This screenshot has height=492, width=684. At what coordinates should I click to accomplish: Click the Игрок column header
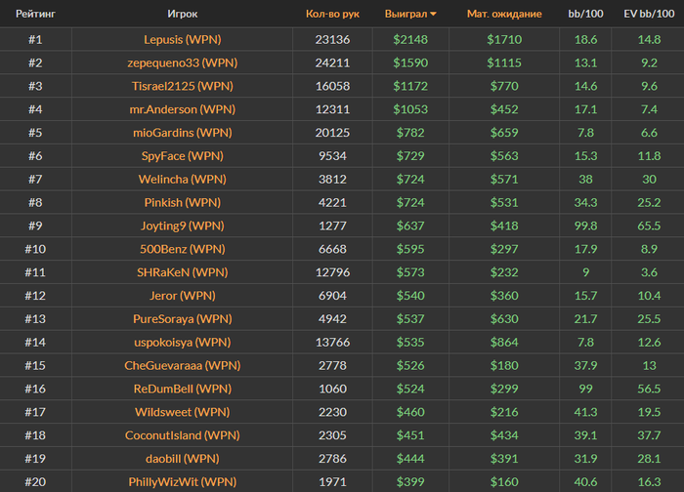182,15
